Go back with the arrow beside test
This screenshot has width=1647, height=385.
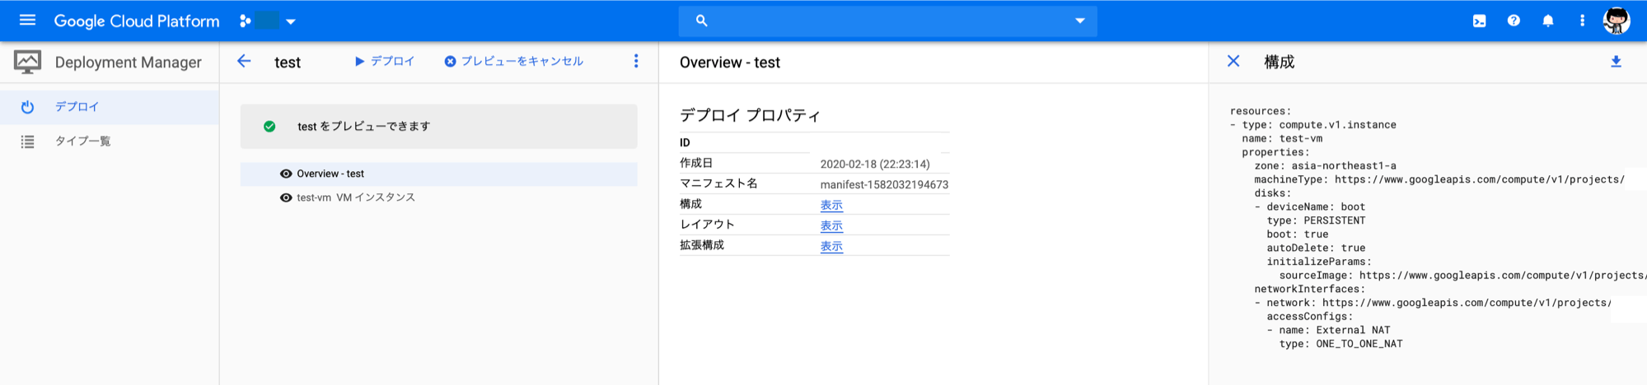[244, 61]
